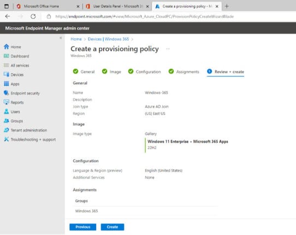
Task: Click Windows 11 Enterprise + Microsoft 365 Apps
Action: pyautogui.click(x=188, y=142)
